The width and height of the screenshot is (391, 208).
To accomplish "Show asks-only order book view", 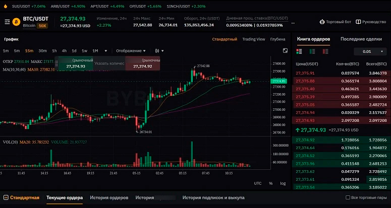I will pos(325,51).
